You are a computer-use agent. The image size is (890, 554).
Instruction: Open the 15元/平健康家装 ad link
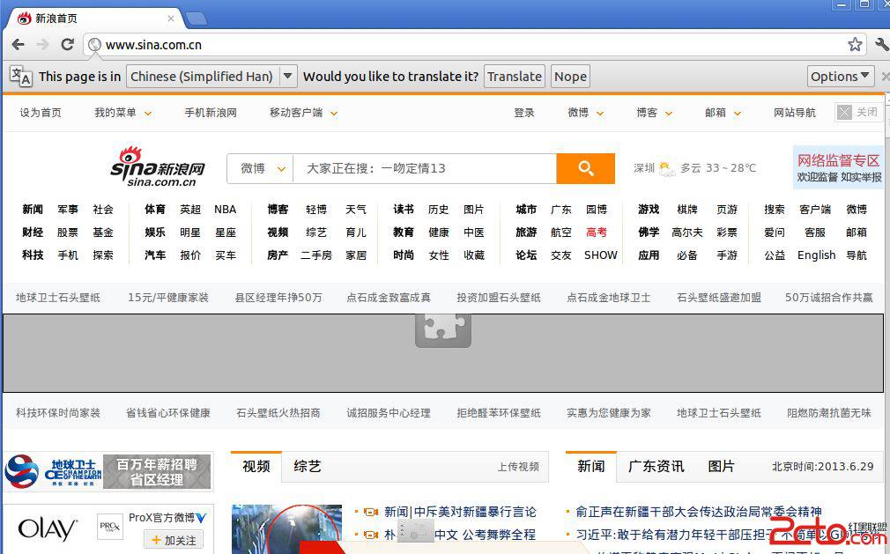(168, 298)
